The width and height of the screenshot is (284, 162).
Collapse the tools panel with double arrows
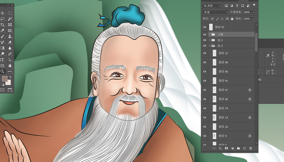tap(8, 5)
